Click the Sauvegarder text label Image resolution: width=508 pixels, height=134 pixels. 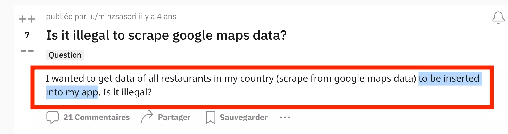pyautogui.click(x=244, y=117)
